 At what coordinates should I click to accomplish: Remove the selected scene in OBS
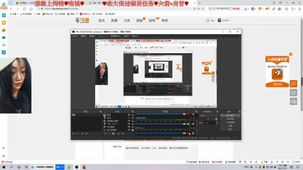(x=77, y=133)
